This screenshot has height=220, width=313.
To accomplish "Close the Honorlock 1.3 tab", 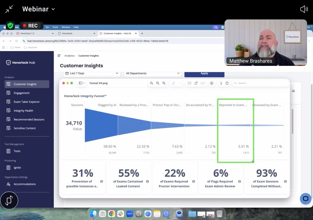I will tap(53, 33).
